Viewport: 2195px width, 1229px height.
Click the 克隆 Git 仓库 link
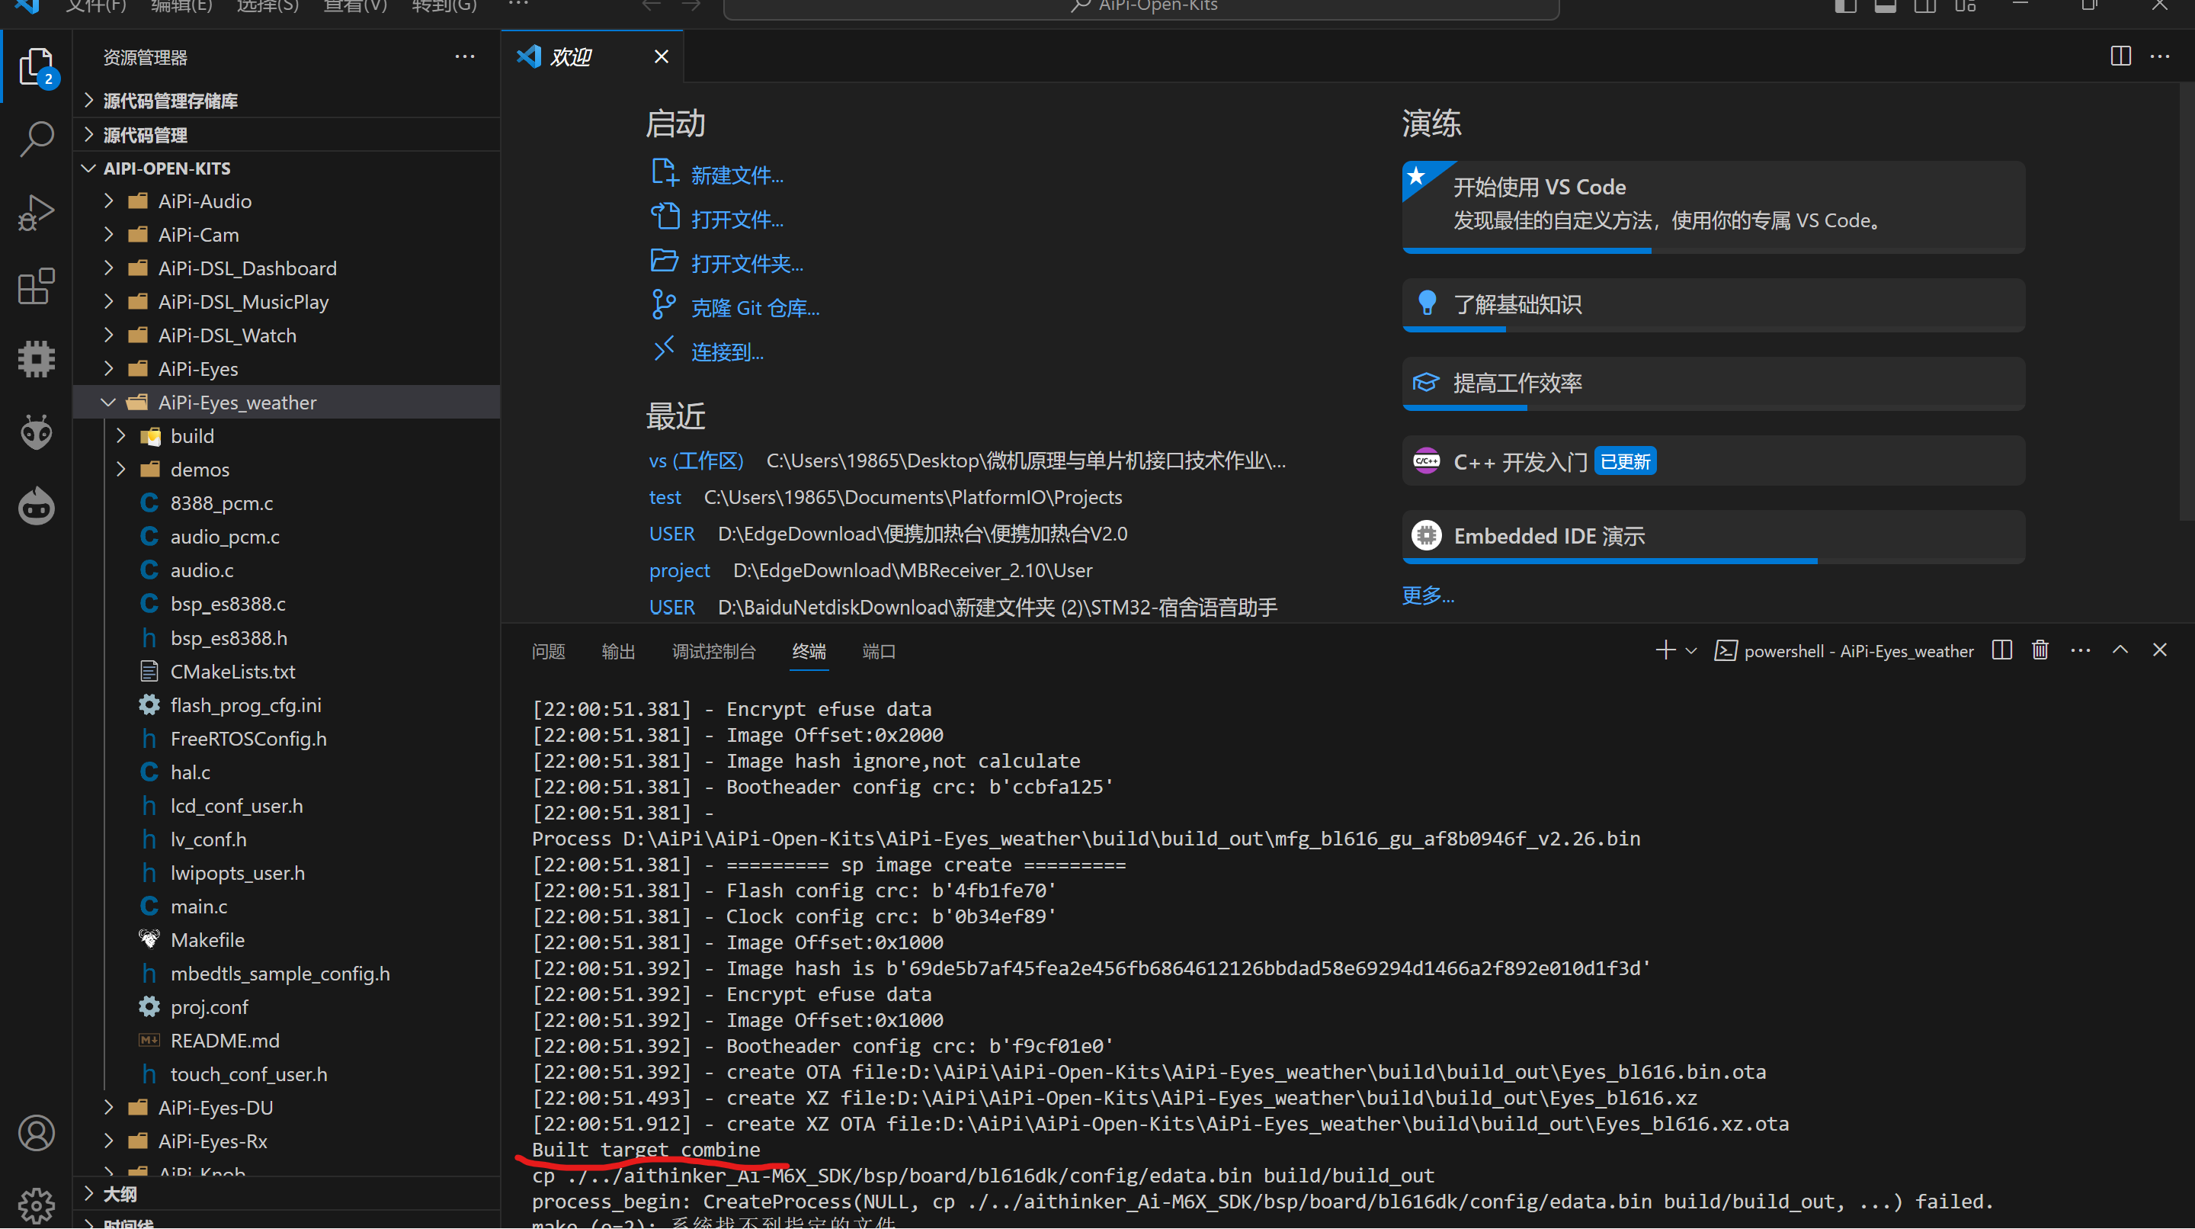(755, 309)
